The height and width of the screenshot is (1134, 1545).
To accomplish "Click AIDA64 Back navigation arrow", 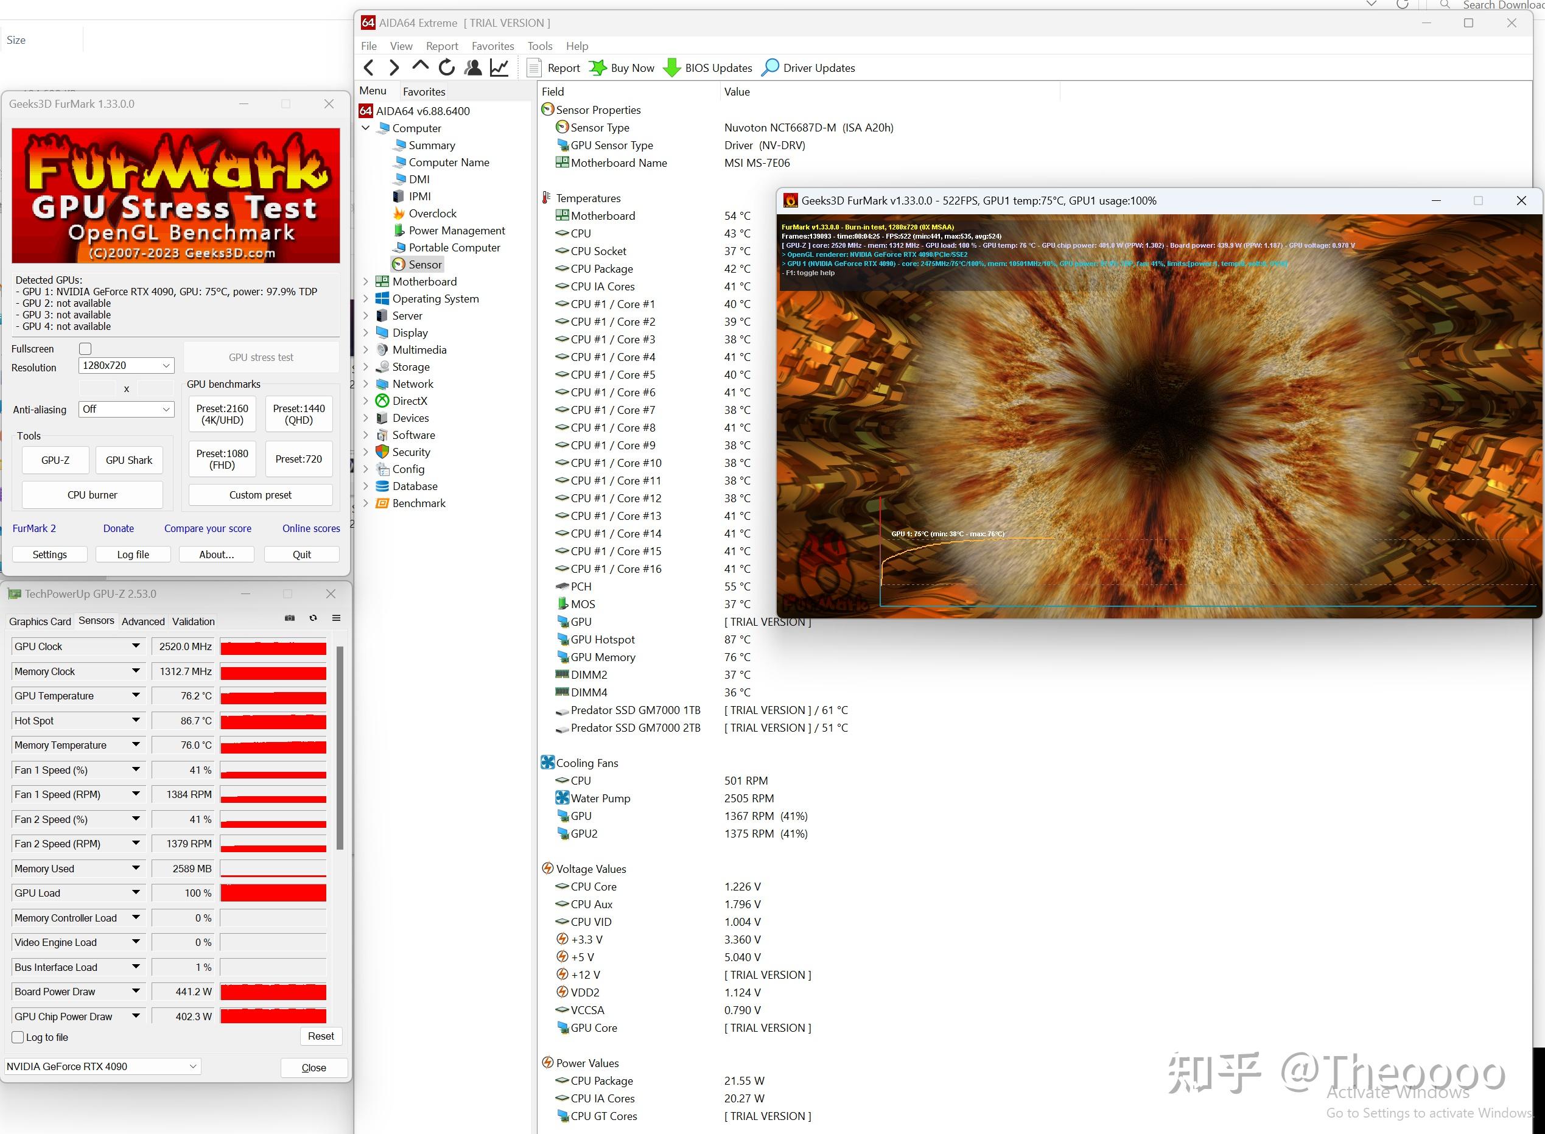I will [x=368, y=68].
